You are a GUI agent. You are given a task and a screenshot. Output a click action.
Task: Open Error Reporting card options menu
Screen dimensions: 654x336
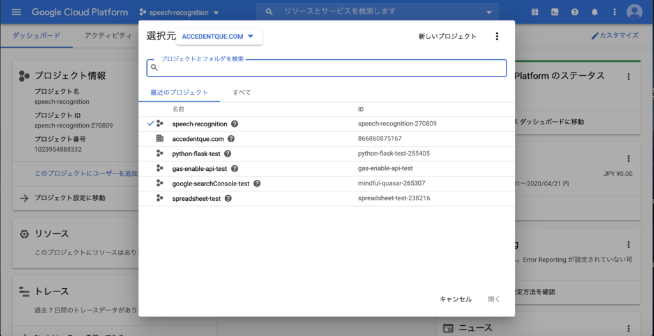coord(628,244)
